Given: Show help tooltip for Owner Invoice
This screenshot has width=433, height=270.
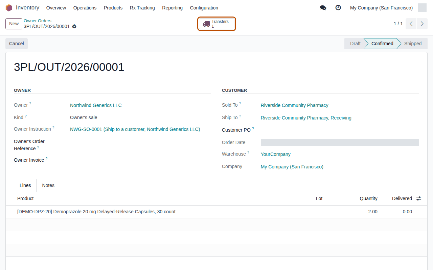Looking at the screenshot, I should tap(47, 159).
